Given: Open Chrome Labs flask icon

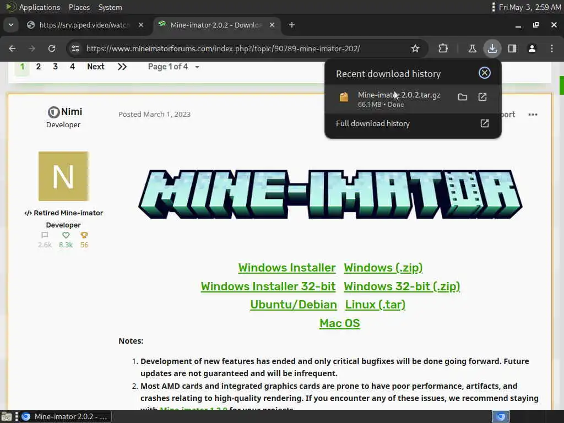Looking at the screenshot, I should (472, 48).
